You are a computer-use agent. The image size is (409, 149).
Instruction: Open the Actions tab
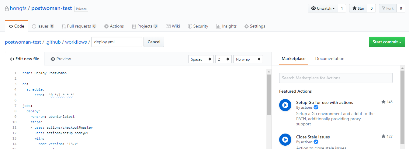click(114, 26)
